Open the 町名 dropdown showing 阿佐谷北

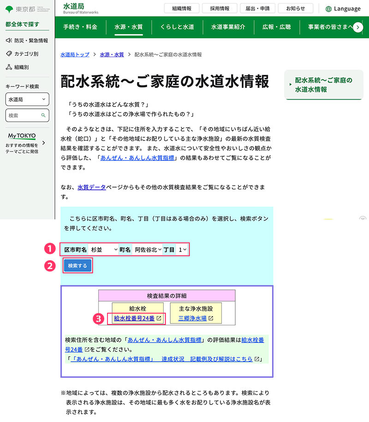146,249
